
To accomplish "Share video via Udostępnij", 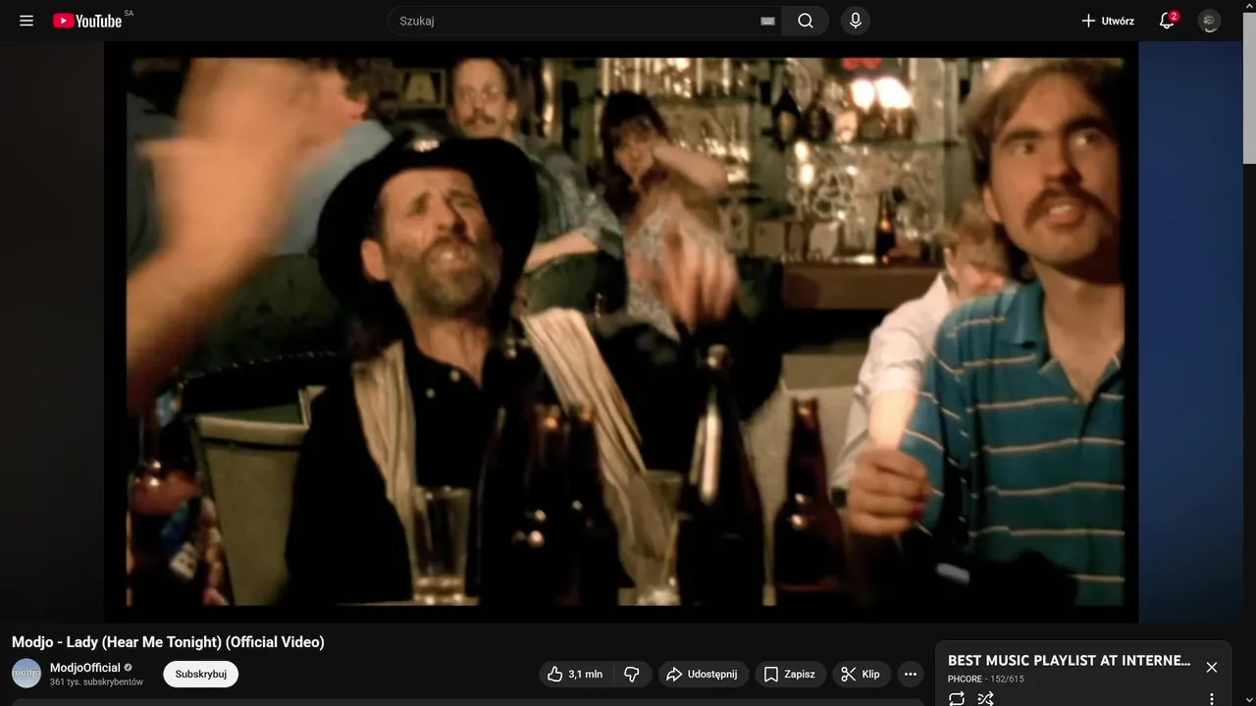I will coord(703,674).
